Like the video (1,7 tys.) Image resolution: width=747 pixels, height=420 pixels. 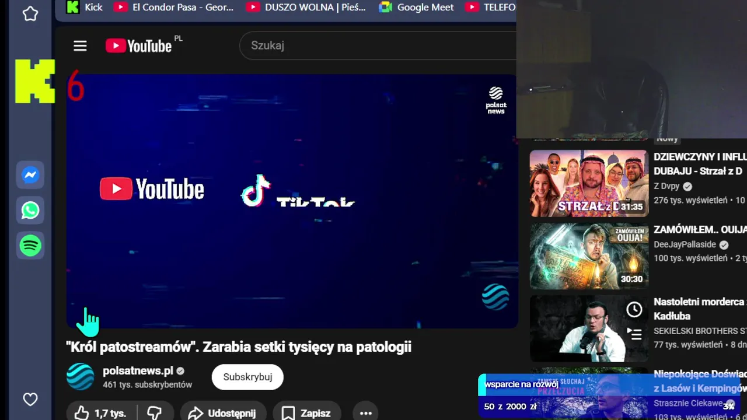[x=100, y=413]
